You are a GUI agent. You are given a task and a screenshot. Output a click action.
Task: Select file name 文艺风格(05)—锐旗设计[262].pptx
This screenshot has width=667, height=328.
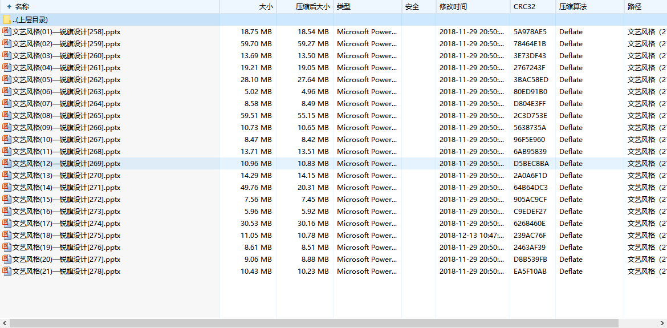[x=66, y=79]
